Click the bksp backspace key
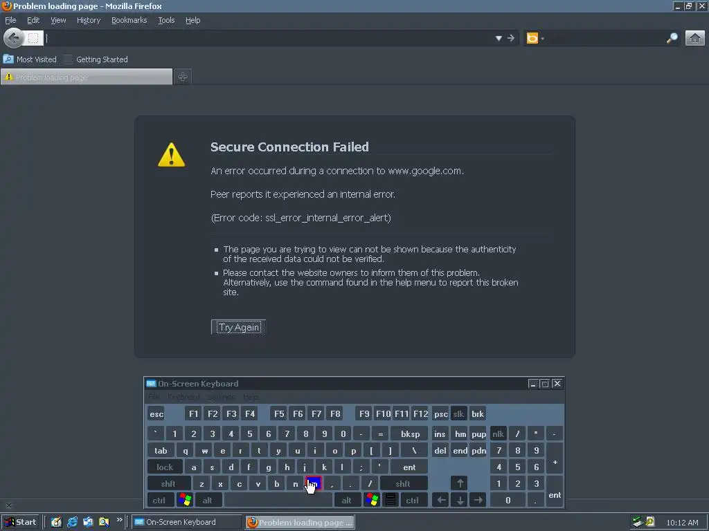The width and height of the screenshot is (709, 531). (410, 434)
